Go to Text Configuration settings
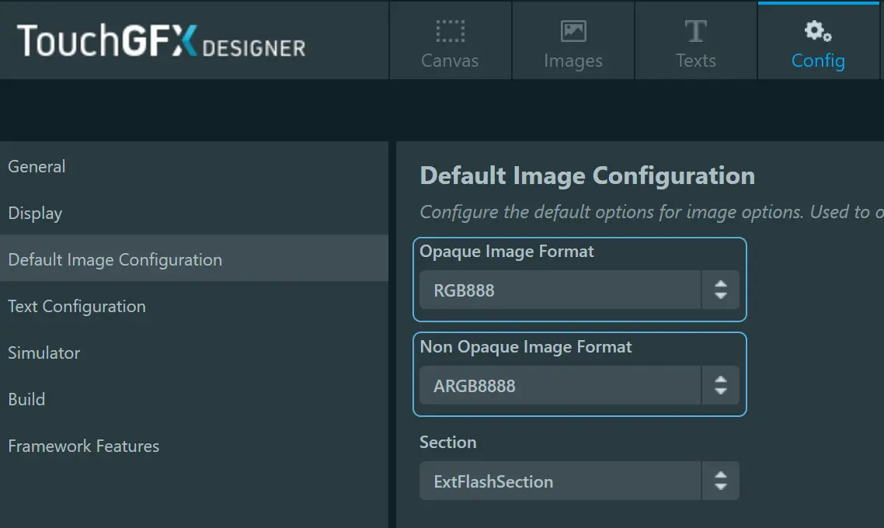Viewport: 884px width, 528px height. [194, 306]
